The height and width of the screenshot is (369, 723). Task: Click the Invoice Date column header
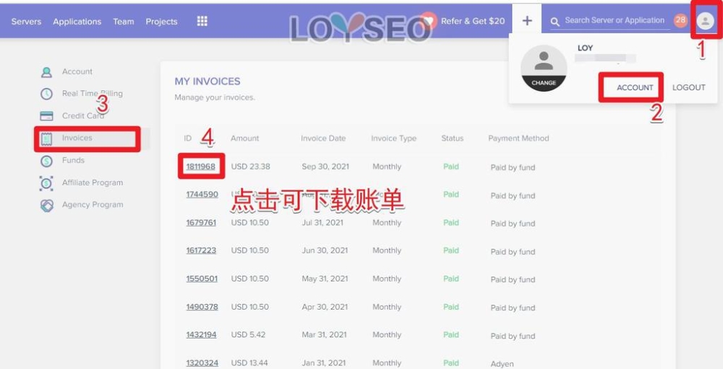pyautogui.click(x=323, y=138)
